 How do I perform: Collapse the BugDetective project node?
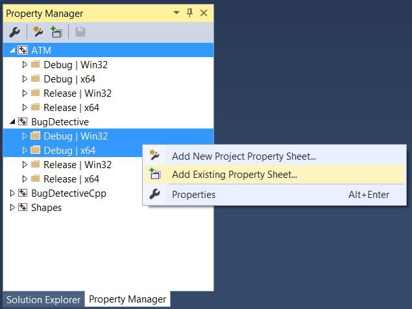pyautogui.click(x=12, y=122)
